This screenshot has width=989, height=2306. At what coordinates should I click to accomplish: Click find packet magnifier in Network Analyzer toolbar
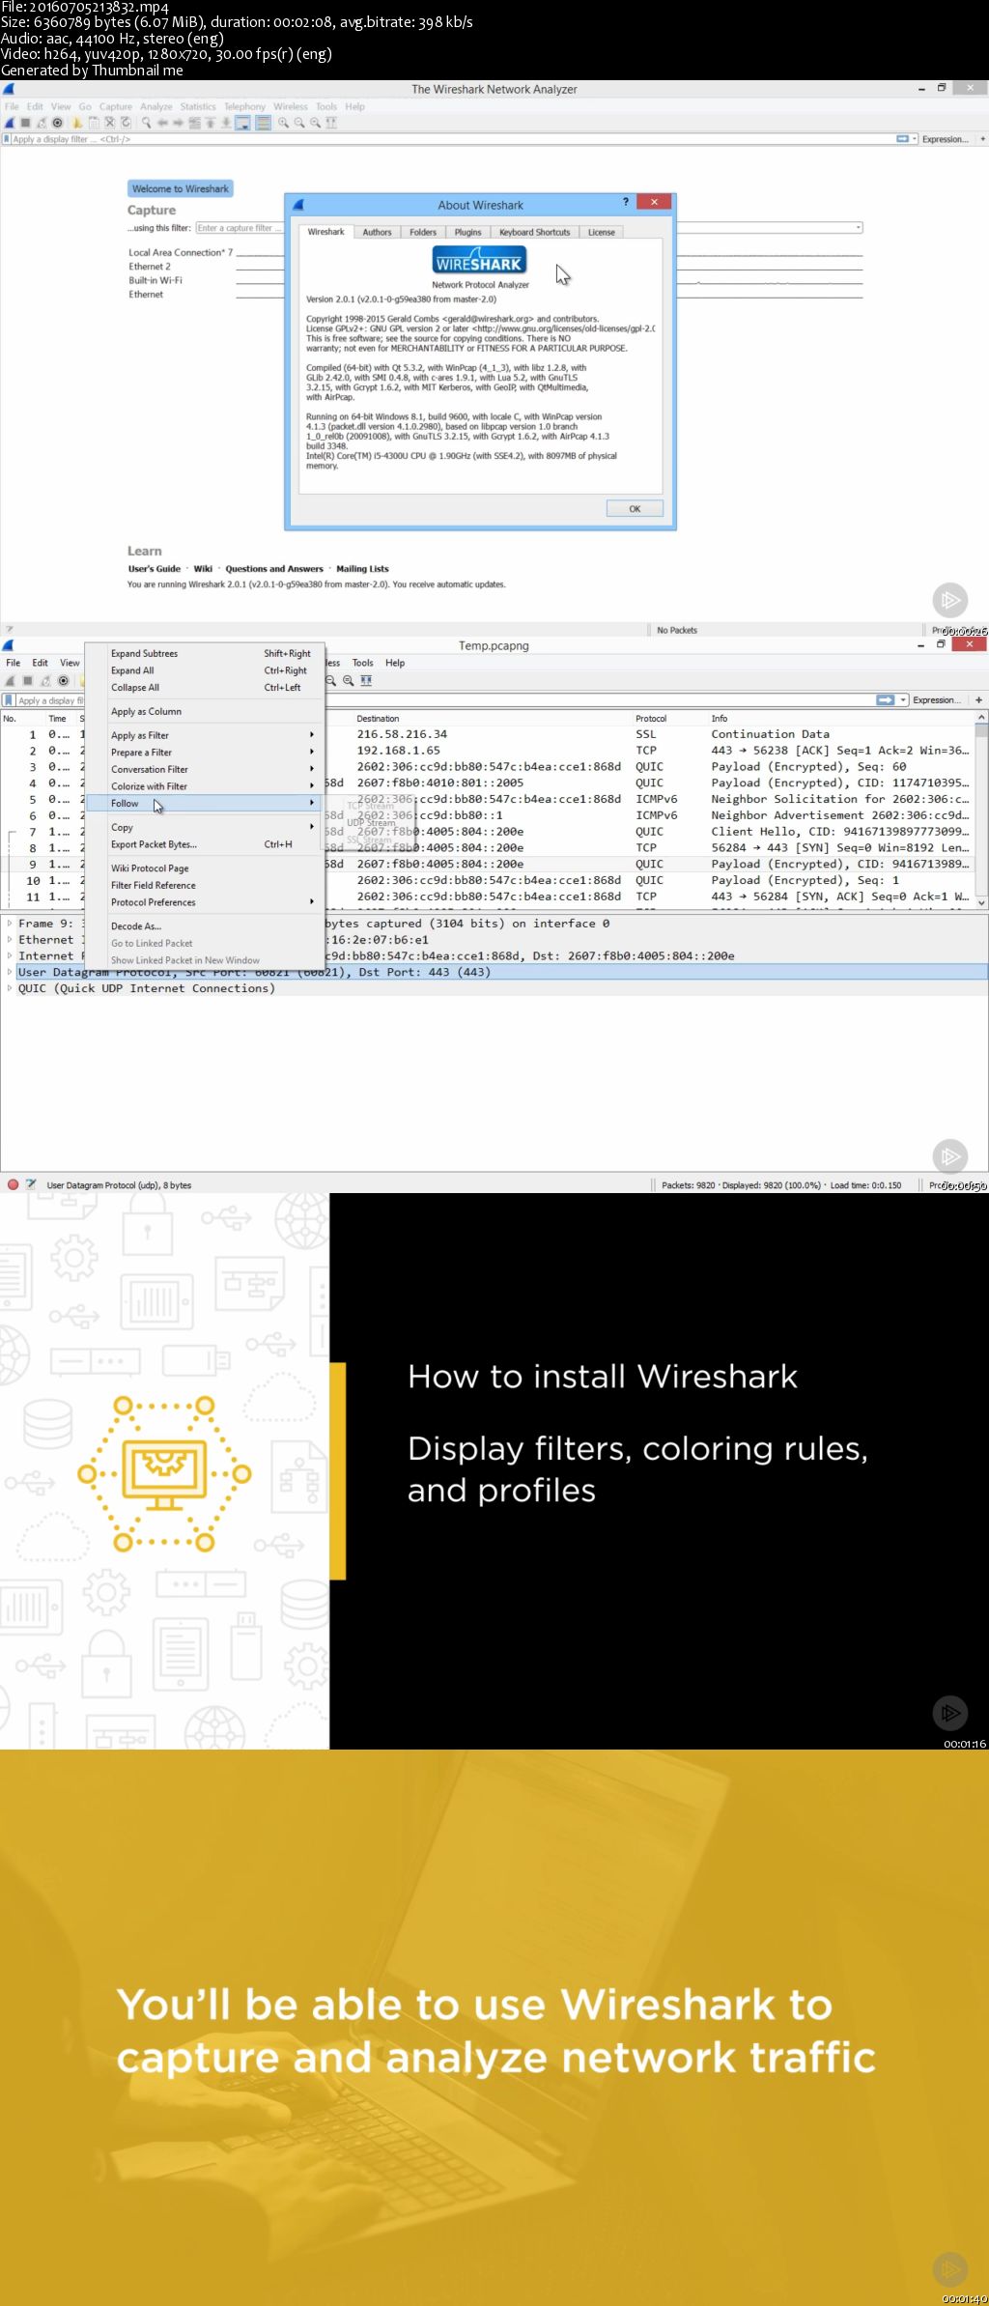(147, 123)
